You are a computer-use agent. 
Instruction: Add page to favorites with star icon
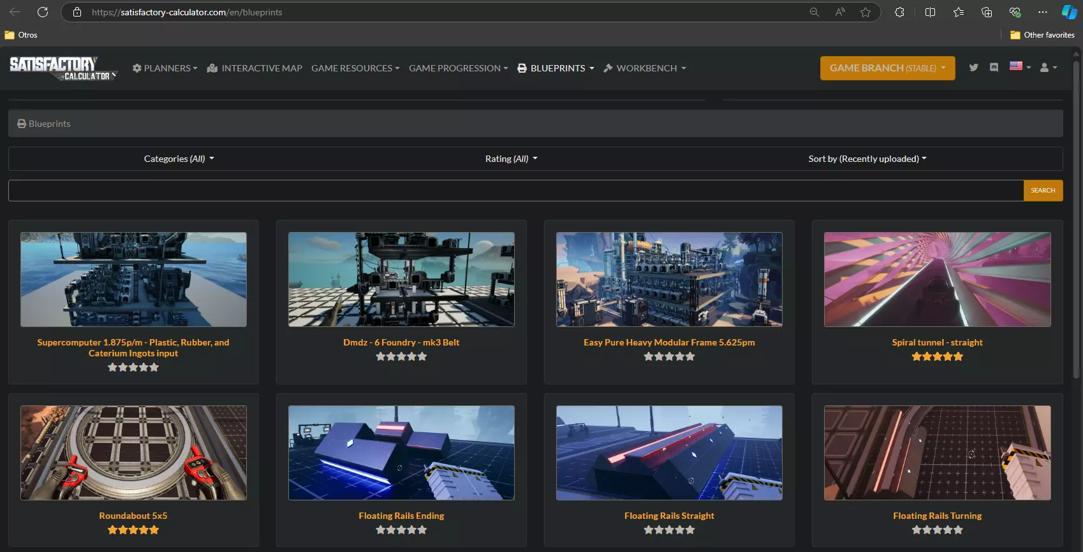[x=866, y=12]
